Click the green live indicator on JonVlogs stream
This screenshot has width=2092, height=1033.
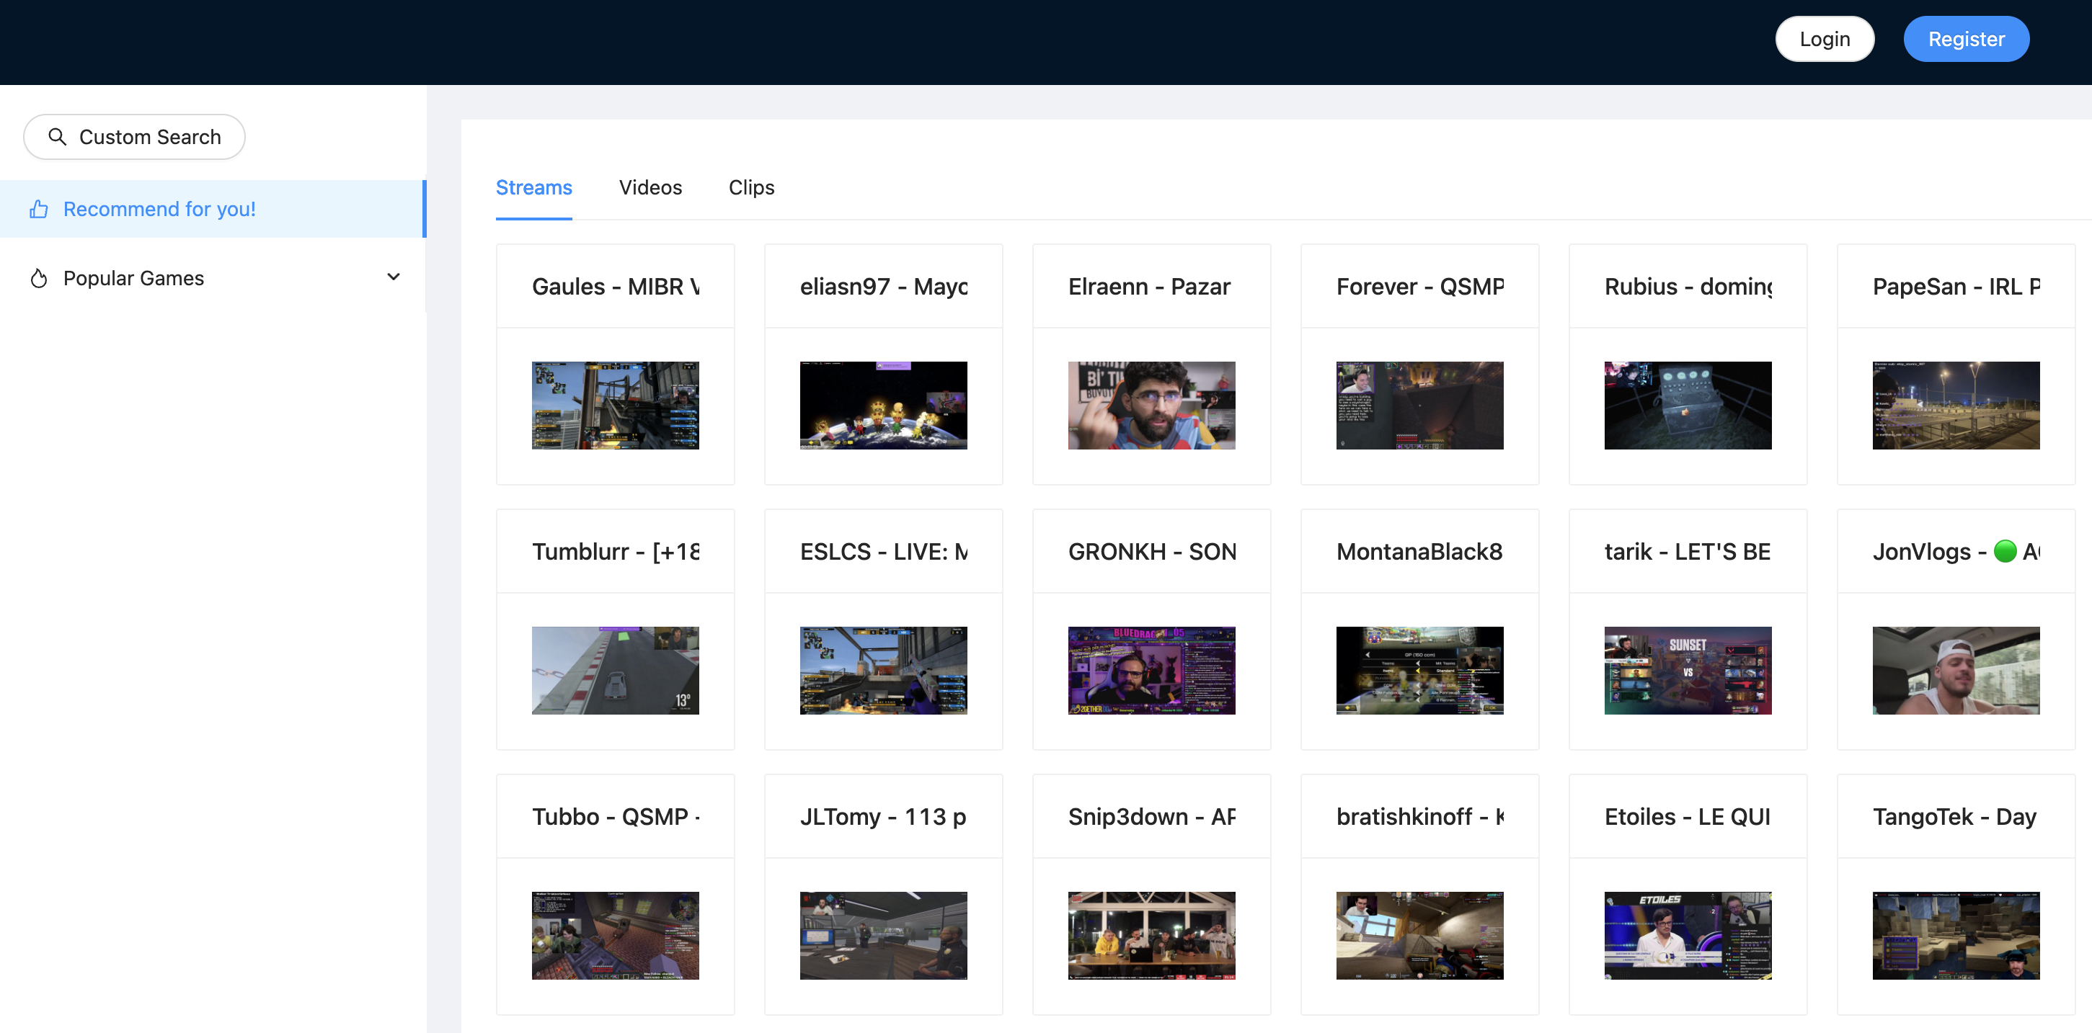[2003, 551]
